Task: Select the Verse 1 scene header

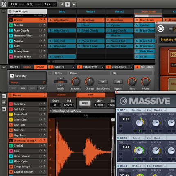Action: pos(90,11)
